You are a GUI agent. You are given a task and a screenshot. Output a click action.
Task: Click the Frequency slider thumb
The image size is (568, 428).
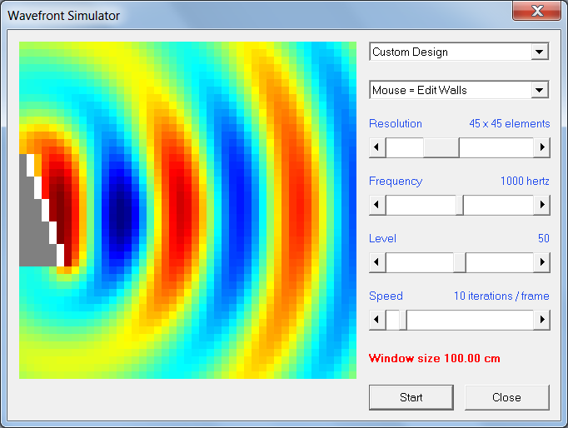tap(460, 205)
